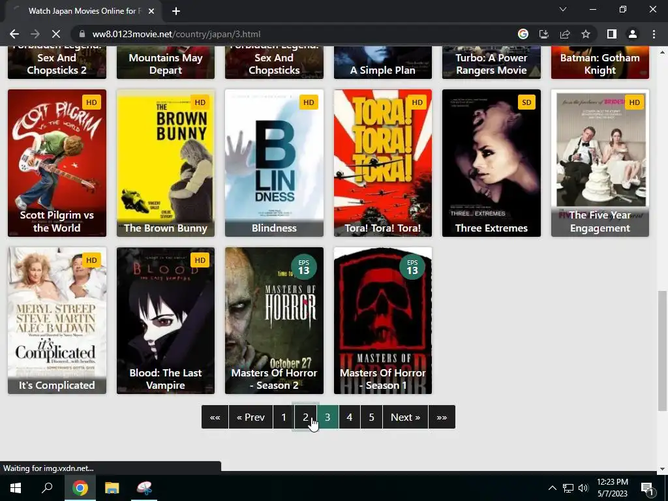Click EPS 13 badge on Masters Of Horror Season 1

pos(412,267)
